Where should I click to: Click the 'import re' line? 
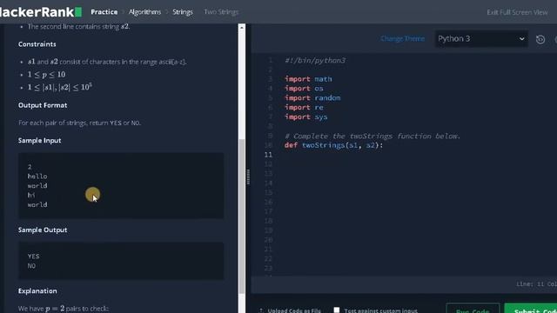304,107
